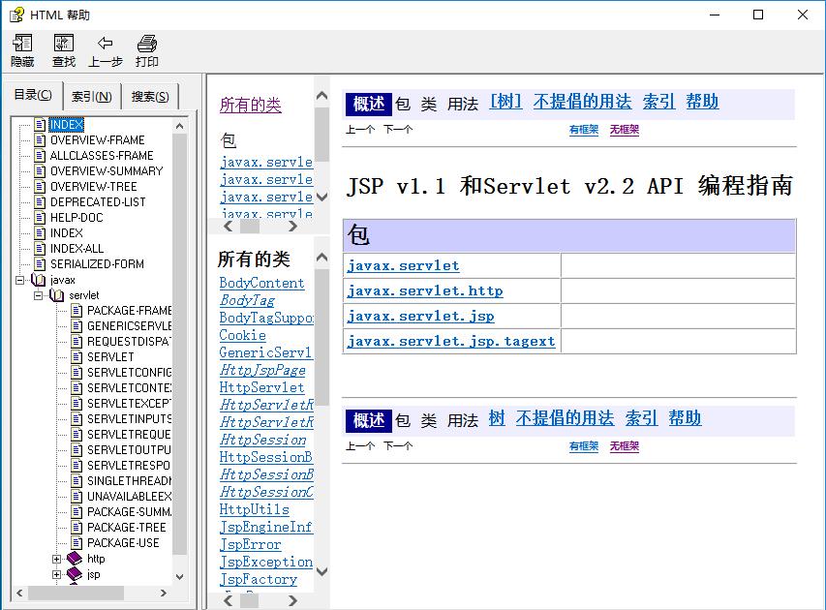The width and height of the screenshot is (826, 610).
Task: Click page icon next to OVERVIEW-TREE
Action: [40, 187]
